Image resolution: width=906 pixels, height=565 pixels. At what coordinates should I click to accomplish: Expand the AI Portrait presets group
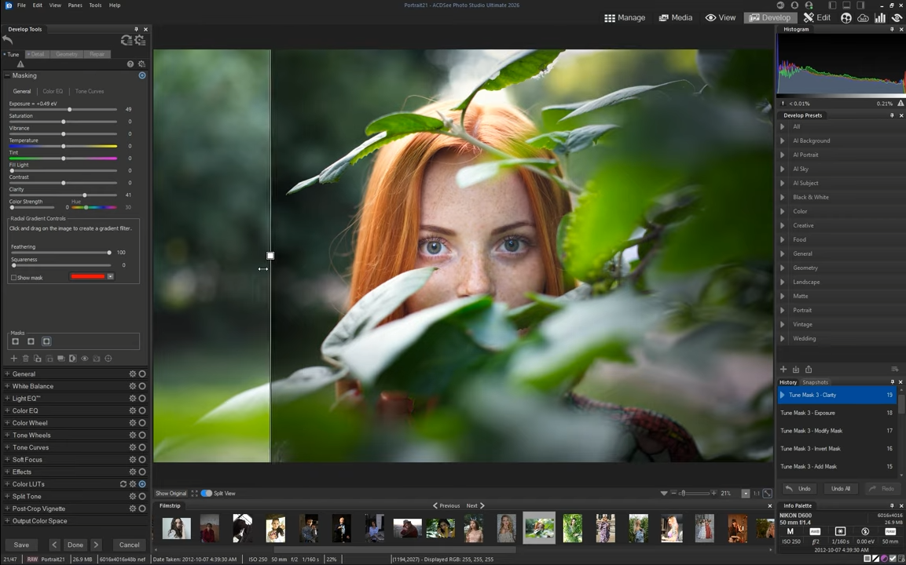pyautogui.click(x=782, y=155)
